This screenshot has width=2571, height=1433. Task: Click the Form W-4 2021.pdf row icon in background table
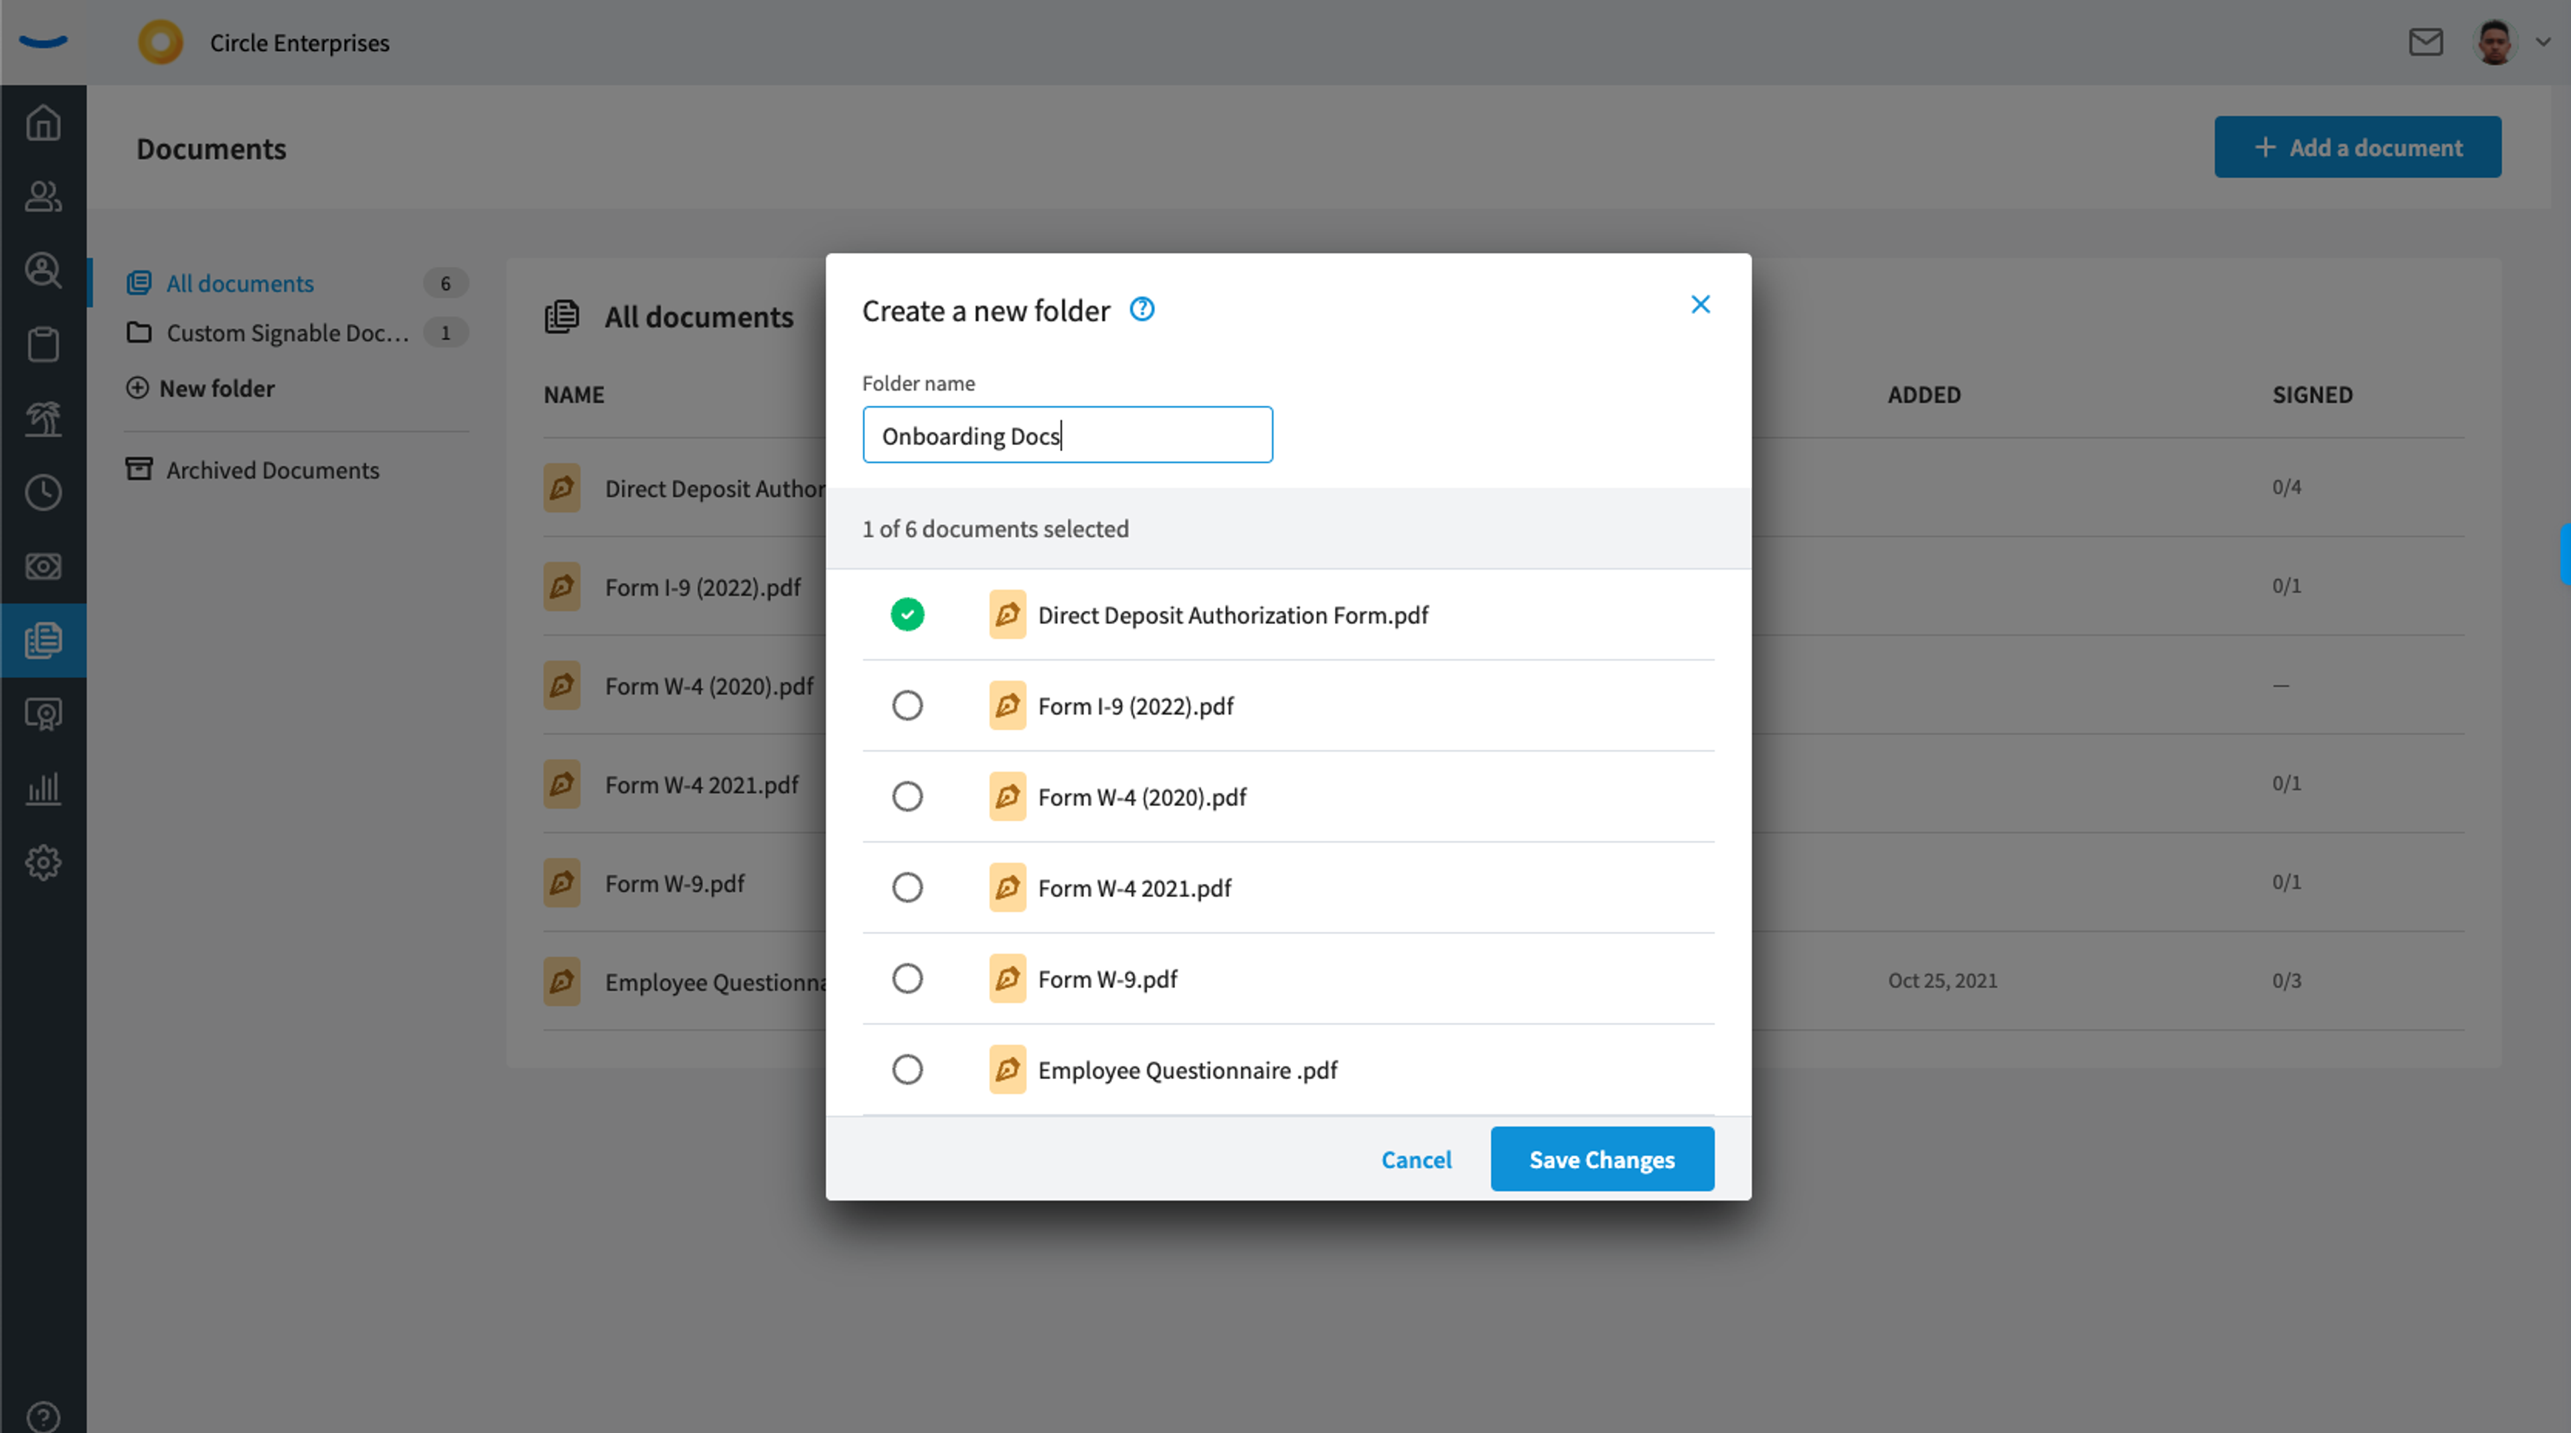click(x=562, y=784)
